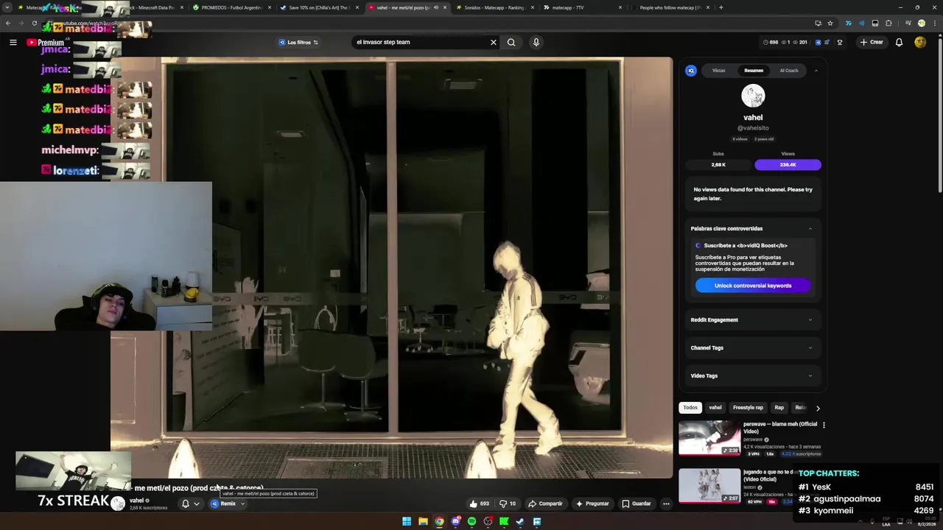The height and width of the screenshot is (530, 943).
Task: Collapse the vidIQ panel with chevron
Action: tap(816, 71)
